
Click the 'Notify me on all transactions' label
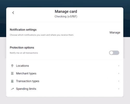(24, 53)
